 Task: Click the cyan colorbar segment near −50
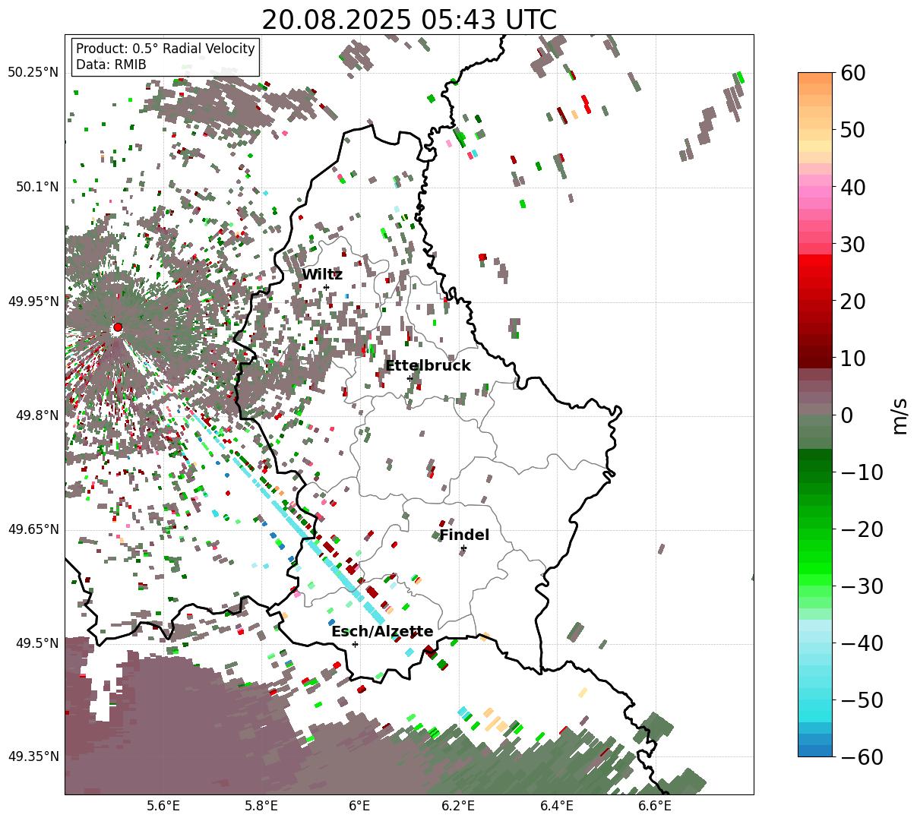pos(815,699)
